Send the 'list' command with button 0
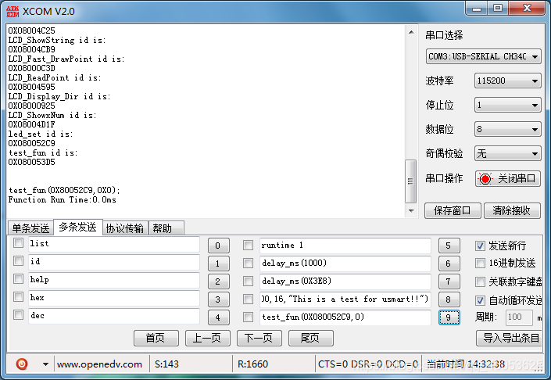Viewport: 551px width, 380px height. tap(218, 246)
